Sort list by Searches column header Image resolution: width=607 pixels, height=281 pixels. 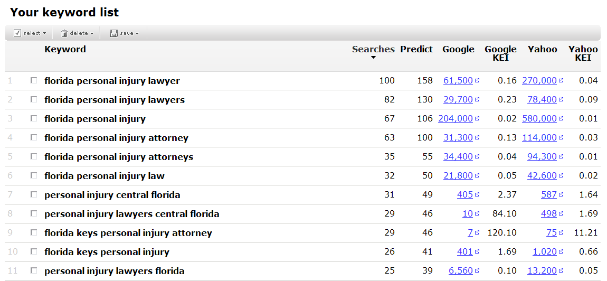(373, 49)
